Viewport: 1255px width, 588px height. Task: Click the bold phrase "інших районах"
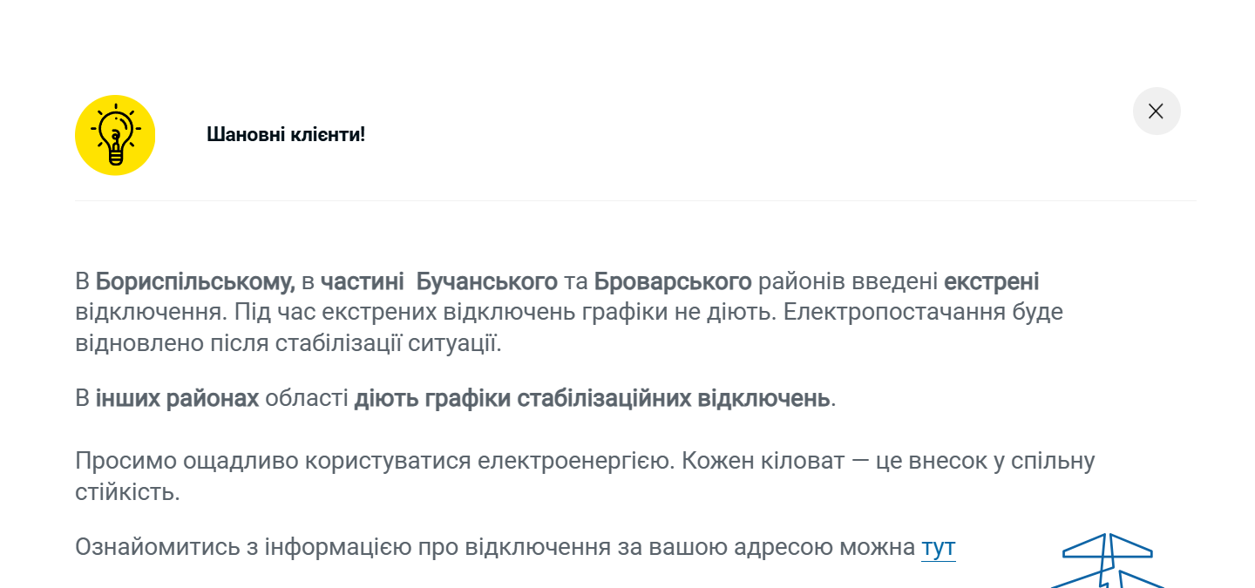pos(177,399)
